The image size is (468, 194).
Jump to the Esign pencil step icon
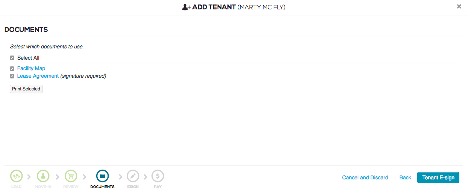tap(133, 176)
